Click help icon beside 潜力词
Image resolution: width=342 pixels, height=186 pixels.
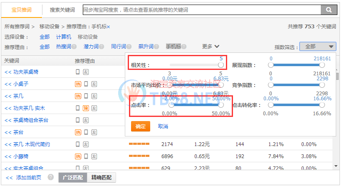coord(102,47)
